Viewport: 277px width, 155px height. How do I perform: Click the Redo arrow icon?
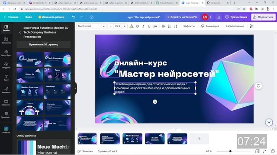point(81,17)
